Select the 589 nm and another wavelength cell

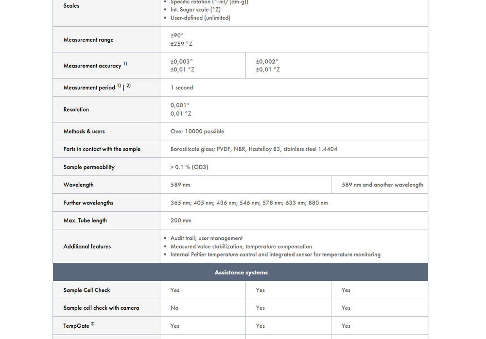point(382,185)
